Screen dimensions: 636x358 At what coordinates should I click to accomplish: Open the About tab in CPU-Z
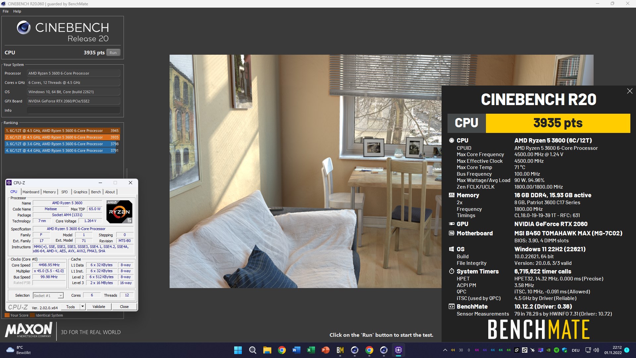coord(110,192)
